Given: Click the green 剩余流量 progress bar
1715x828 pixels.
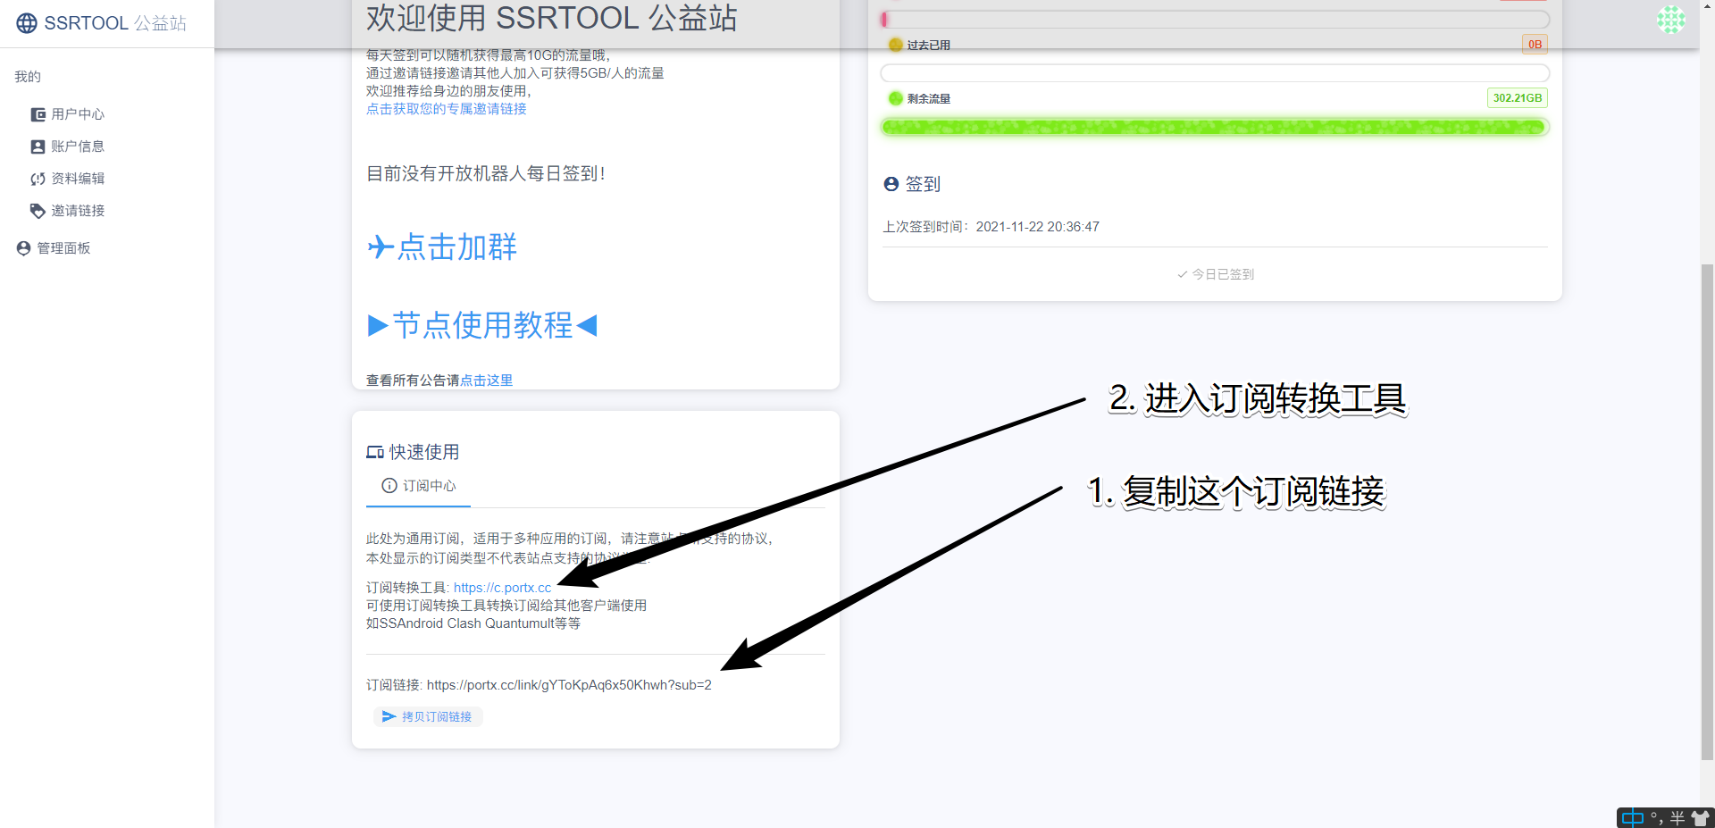Looking at the screenshot, I should [1214, 127].
